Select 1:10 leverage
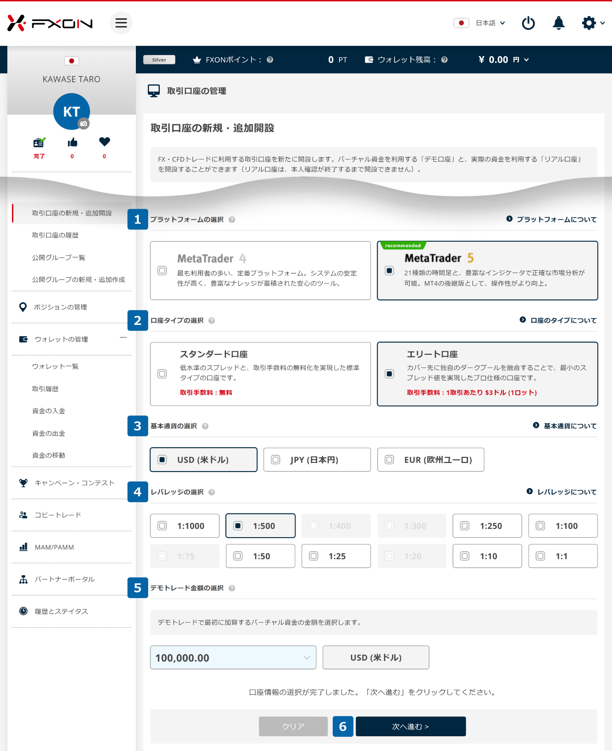Screen dimensions: 612x751 pos(487,556)
